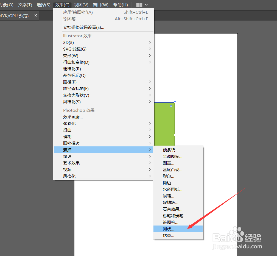This screenshot has width=277, height=256.
Task: Choose 水彩画纸... sketch effect
Action: click(x=178, y=189)
